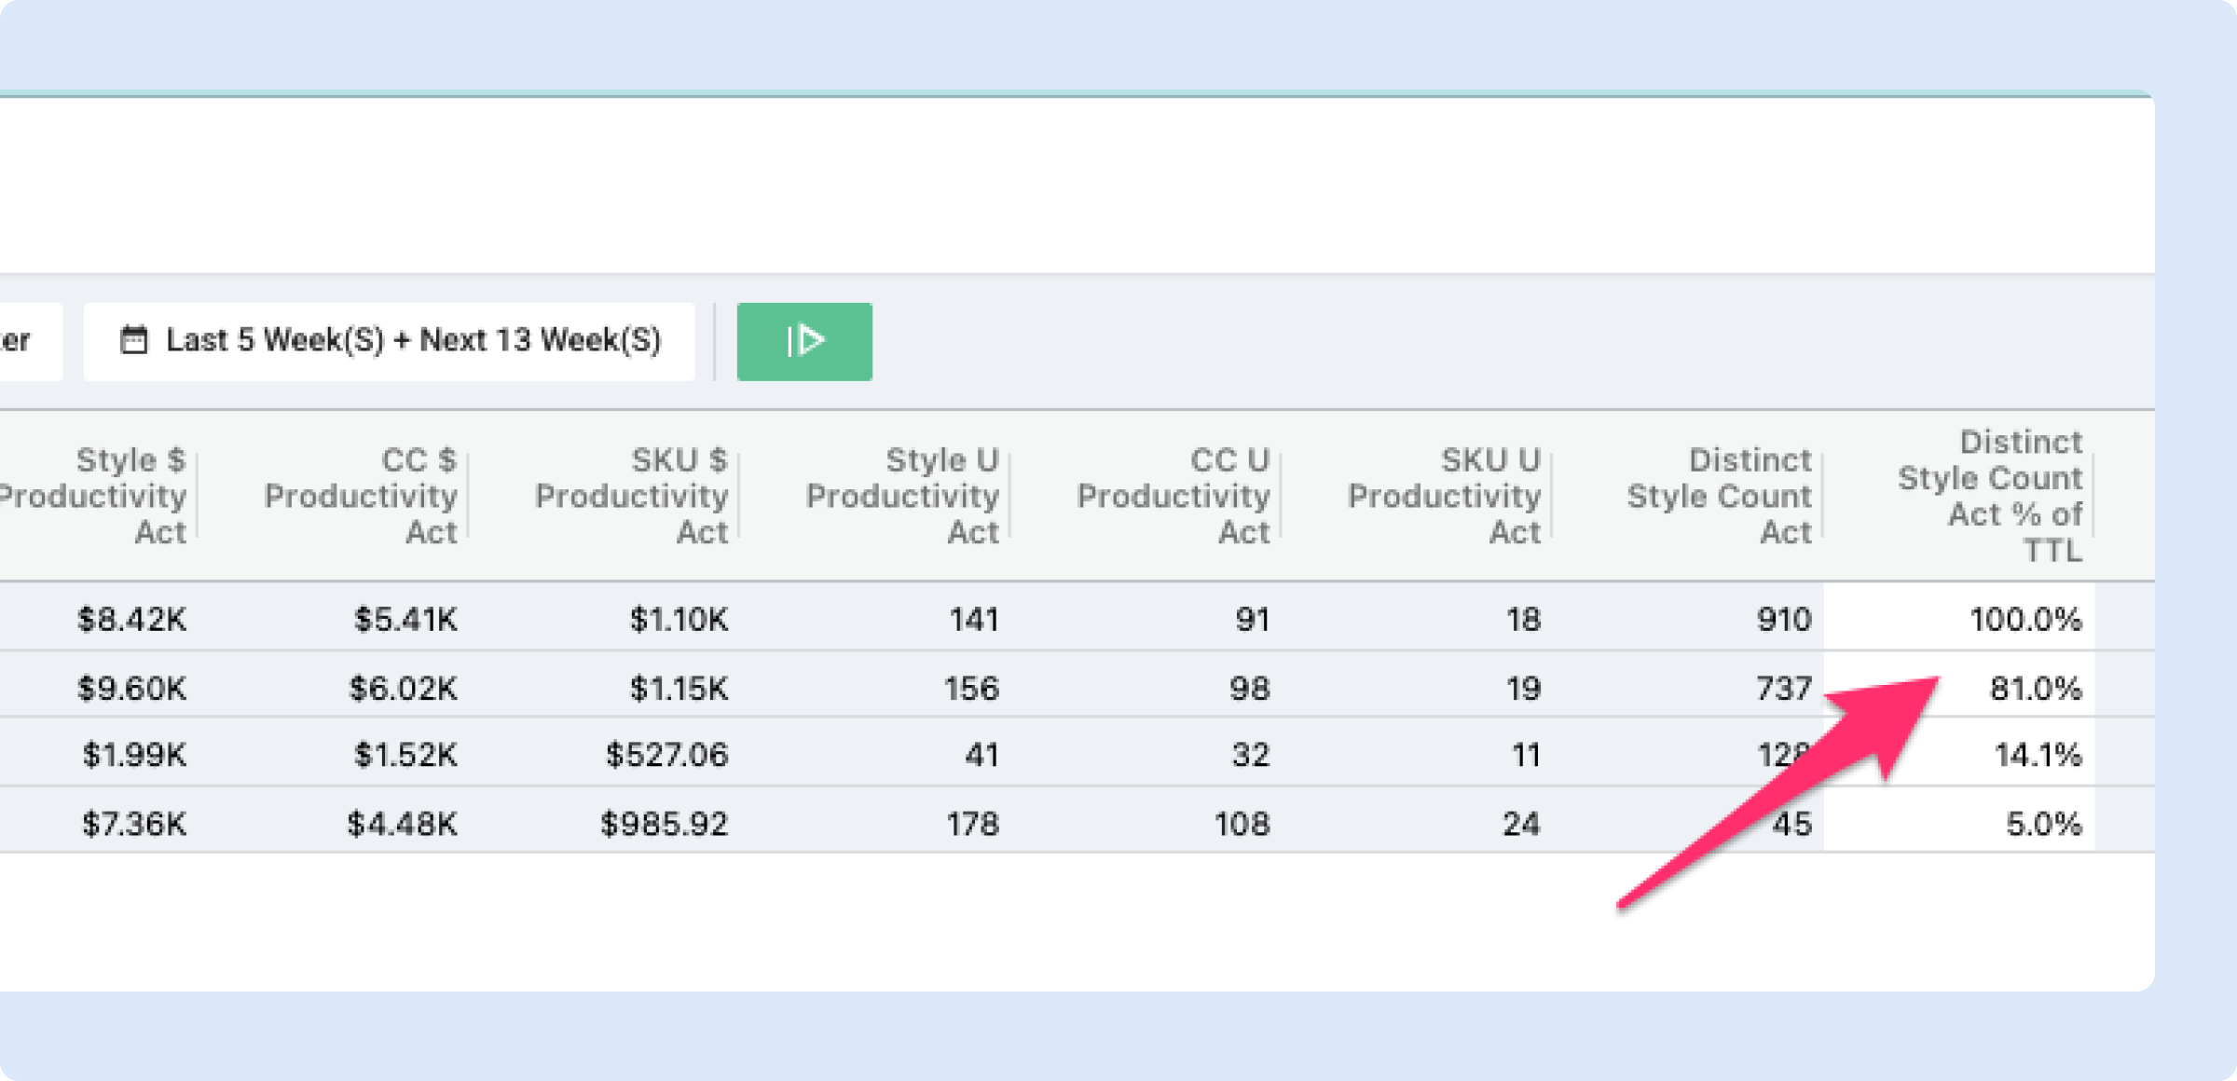Viewport: 2237px width, 1081px height.
Task: Select the $5.41K cell
Action: (x=405, y=619)
